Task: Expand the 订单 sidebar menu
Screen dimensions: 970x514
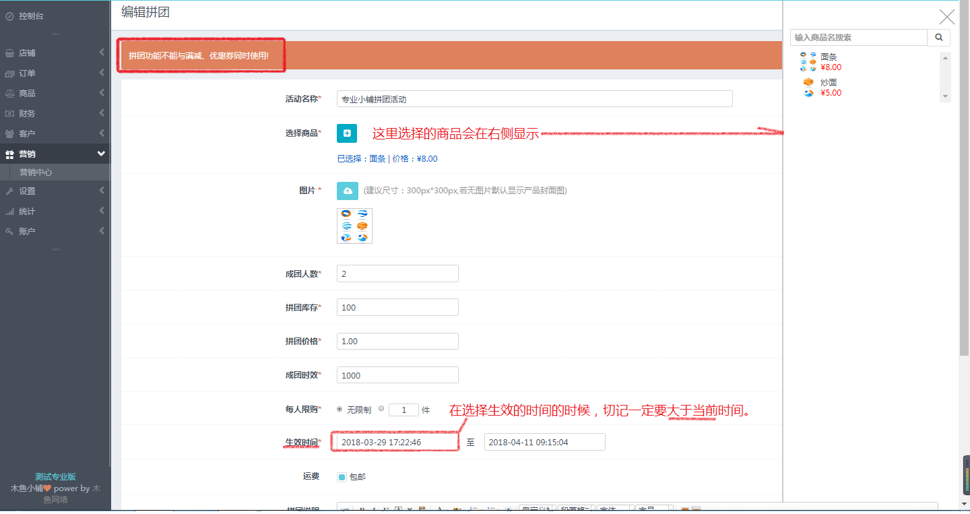Action: click(55, 73)
